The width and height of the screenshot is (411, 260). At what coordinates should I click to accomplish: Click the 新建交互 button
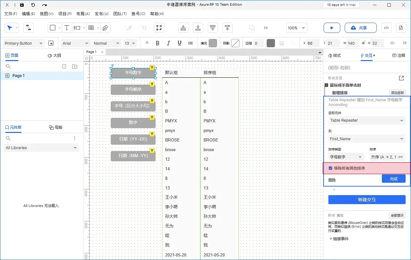click(x=367, y=200)
